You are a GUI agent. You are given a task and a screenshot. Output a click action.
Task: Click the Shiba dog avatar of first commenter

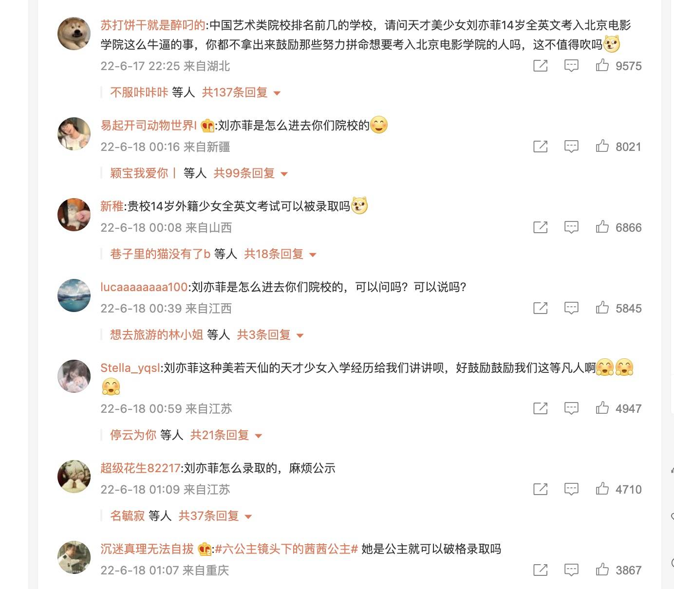[74, 34]
